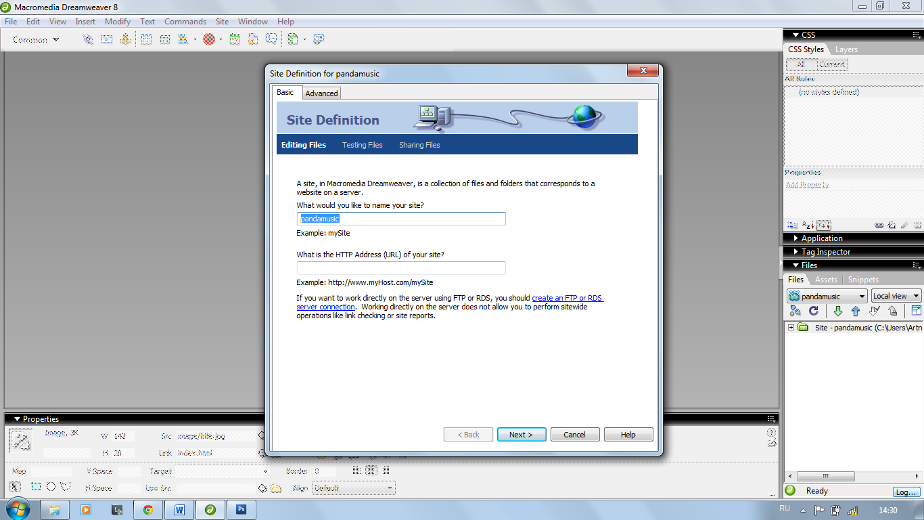This screenshot has width=924, height=520.
Task: Select the Oval Hotspot tool
Action: (x=51, y=487)
